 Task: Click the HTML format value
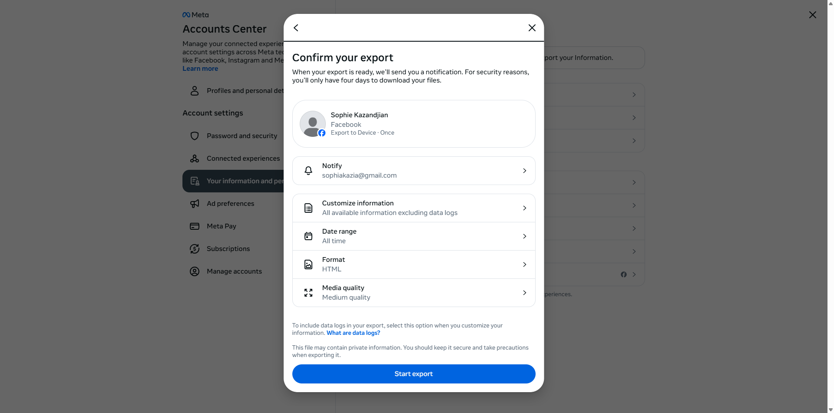tap(332, 269)
